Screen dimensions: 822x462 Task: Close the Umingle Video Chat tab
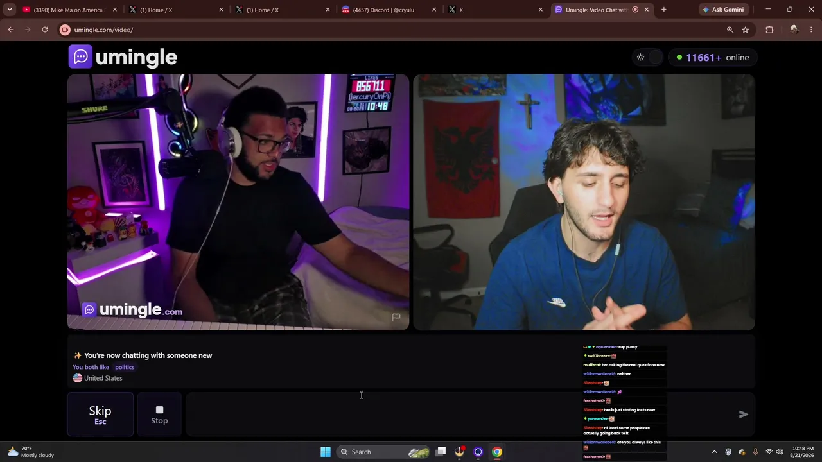tap(647, 10)
